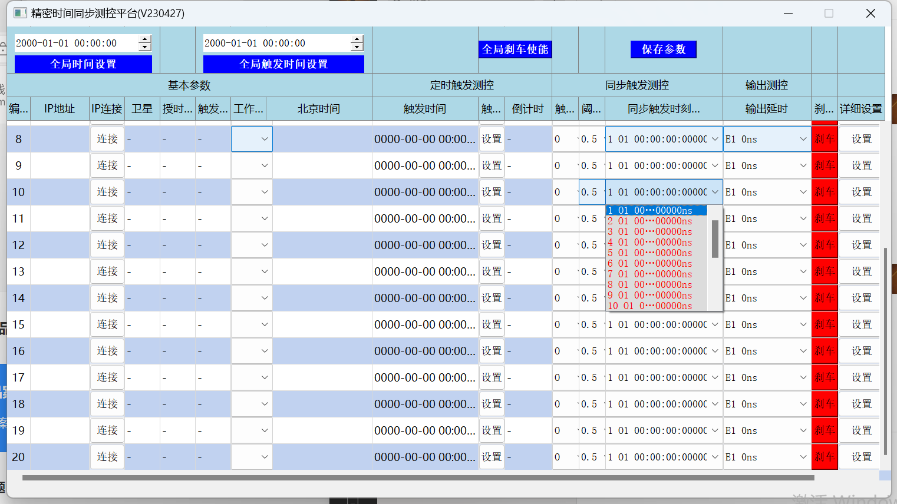Save parameters with 保存参数 button
Image resolution: width=897 pixels, height=504 pixels.
[664, 49]
